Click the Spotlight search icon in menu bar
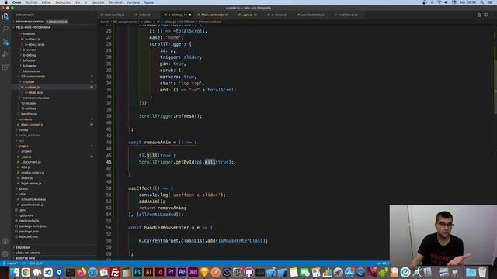This screenshot has width=497, height=279. click(x=481, y=2)
